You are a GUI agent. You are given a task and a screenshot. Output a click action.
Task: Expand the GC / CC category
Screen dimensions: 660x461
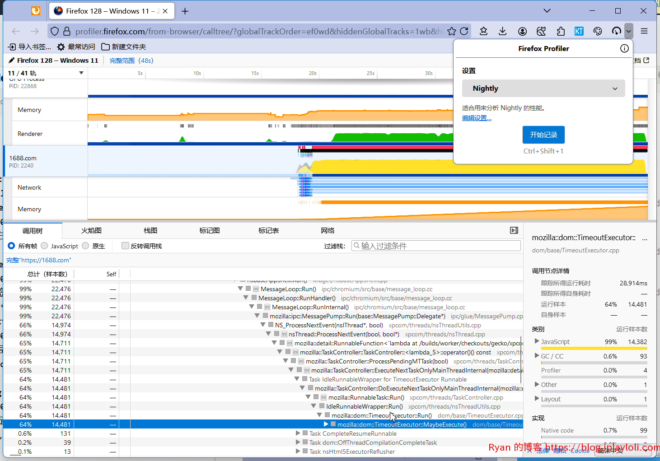(x=537, y=356)
